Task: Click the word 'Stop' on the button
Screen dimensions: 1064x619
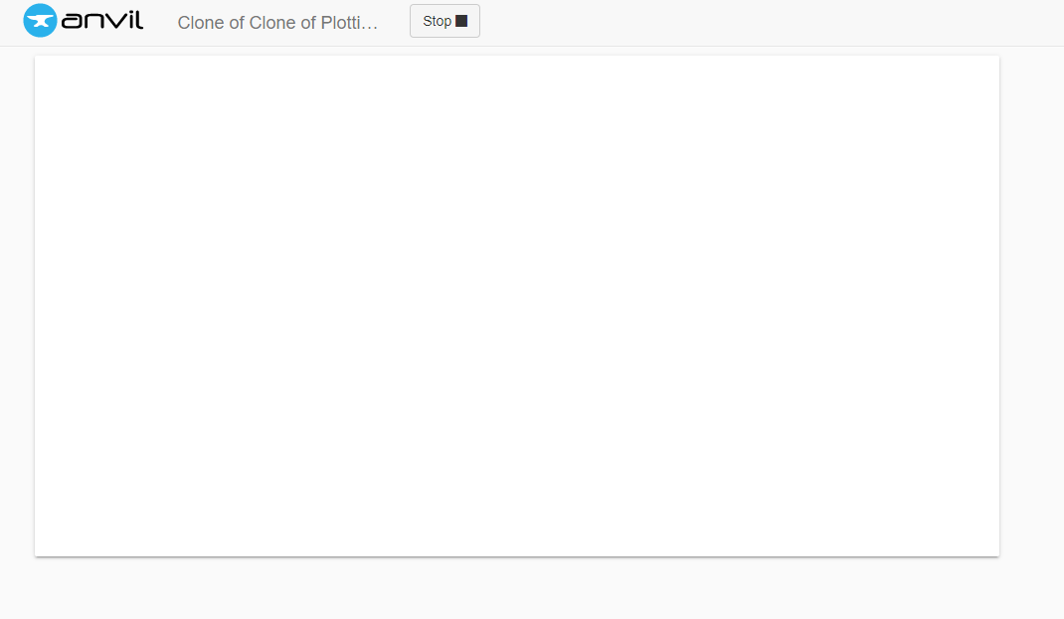Action: click(x=437, y=21)
